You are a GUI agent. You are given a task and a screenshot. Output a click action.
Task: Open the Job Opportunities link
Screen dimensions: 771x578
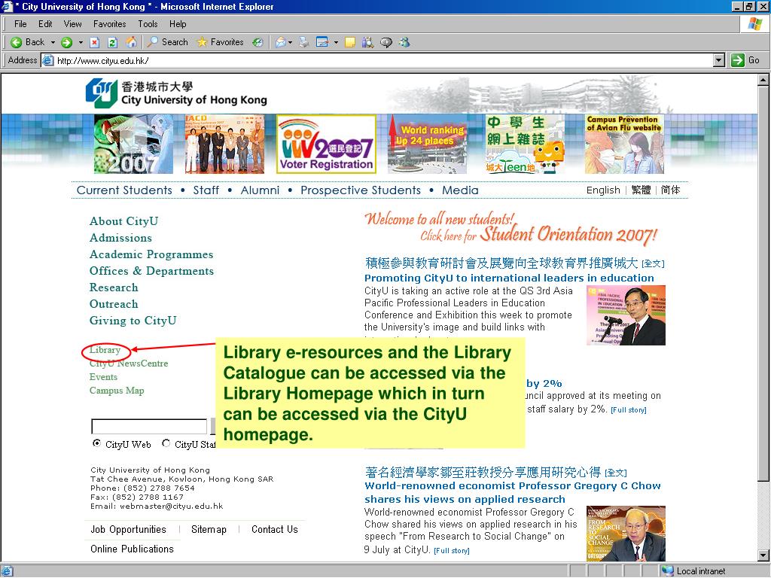tap(128, 530)
